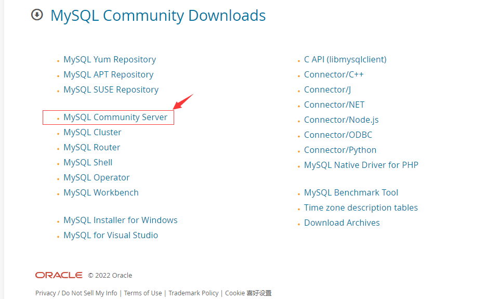Select the MySQL Router link

(x=92, y=147)
